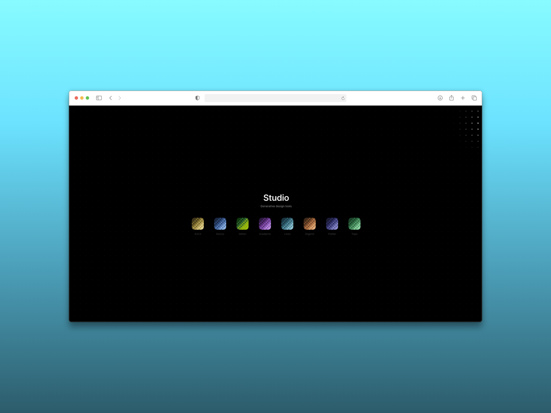The width and height of the screenshot is (551, 413).
Task: Select the Lines tool icon
Action: tap(287, 224)
